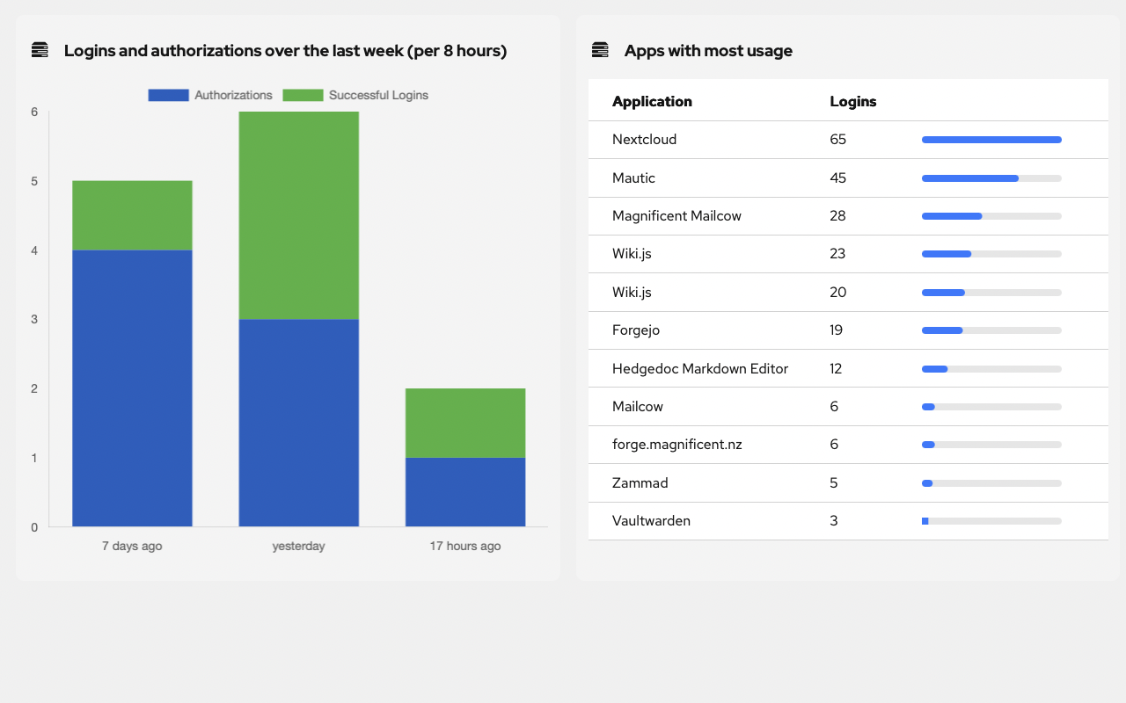
Task: Click the Magnificent Mailcow usage progress bar
Action: click(x=991, y=216)
